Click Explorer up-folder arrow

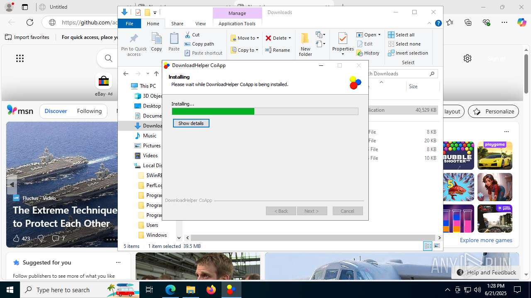pos(156,74)
